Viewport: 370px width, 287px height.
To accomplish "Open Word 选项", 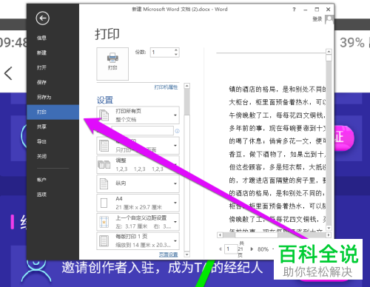I will (x=41, y=195).
